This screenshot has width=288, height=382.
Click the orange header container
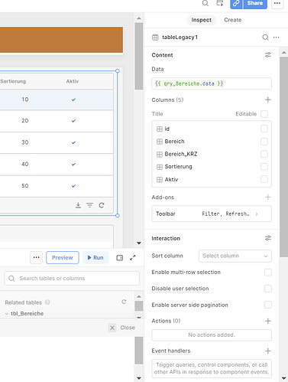[x=61, y=40]
